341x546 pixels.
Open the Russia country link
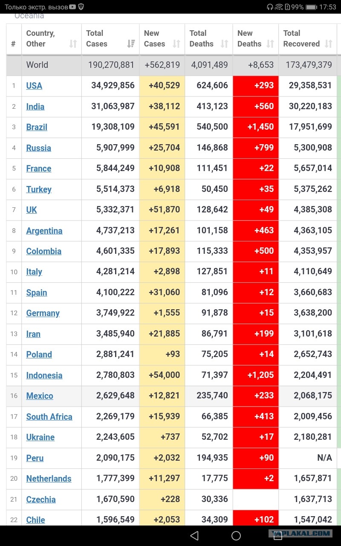point(38,148)
